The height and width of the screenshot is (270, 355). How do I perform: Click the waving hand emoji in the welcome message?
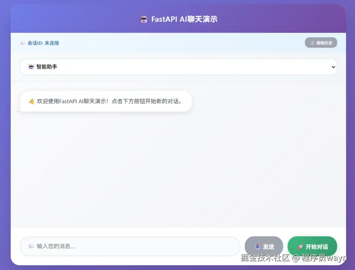pyautogui.click(x=31, y=101)
